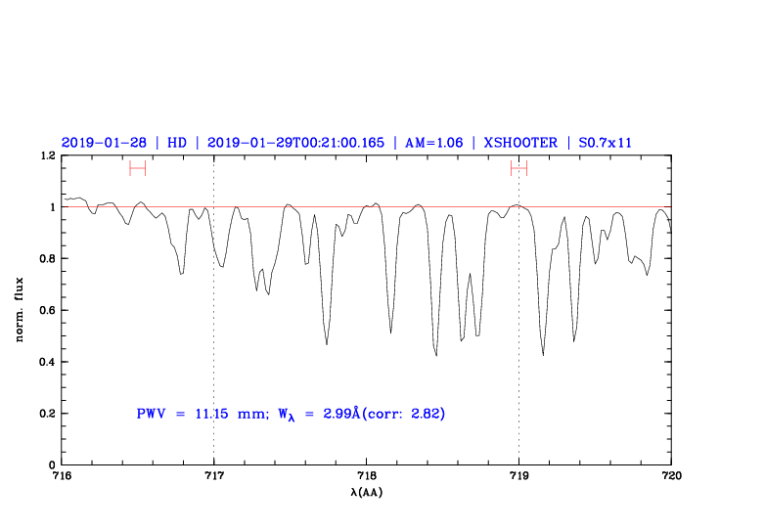Viewport: 765px width, 530px height.
Task: Click the XSHOOTER instrument name
Action: click(518, 142)
